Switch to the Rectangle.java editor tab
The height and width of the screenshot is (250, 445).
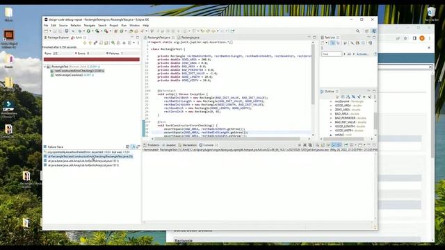[188, 37]
